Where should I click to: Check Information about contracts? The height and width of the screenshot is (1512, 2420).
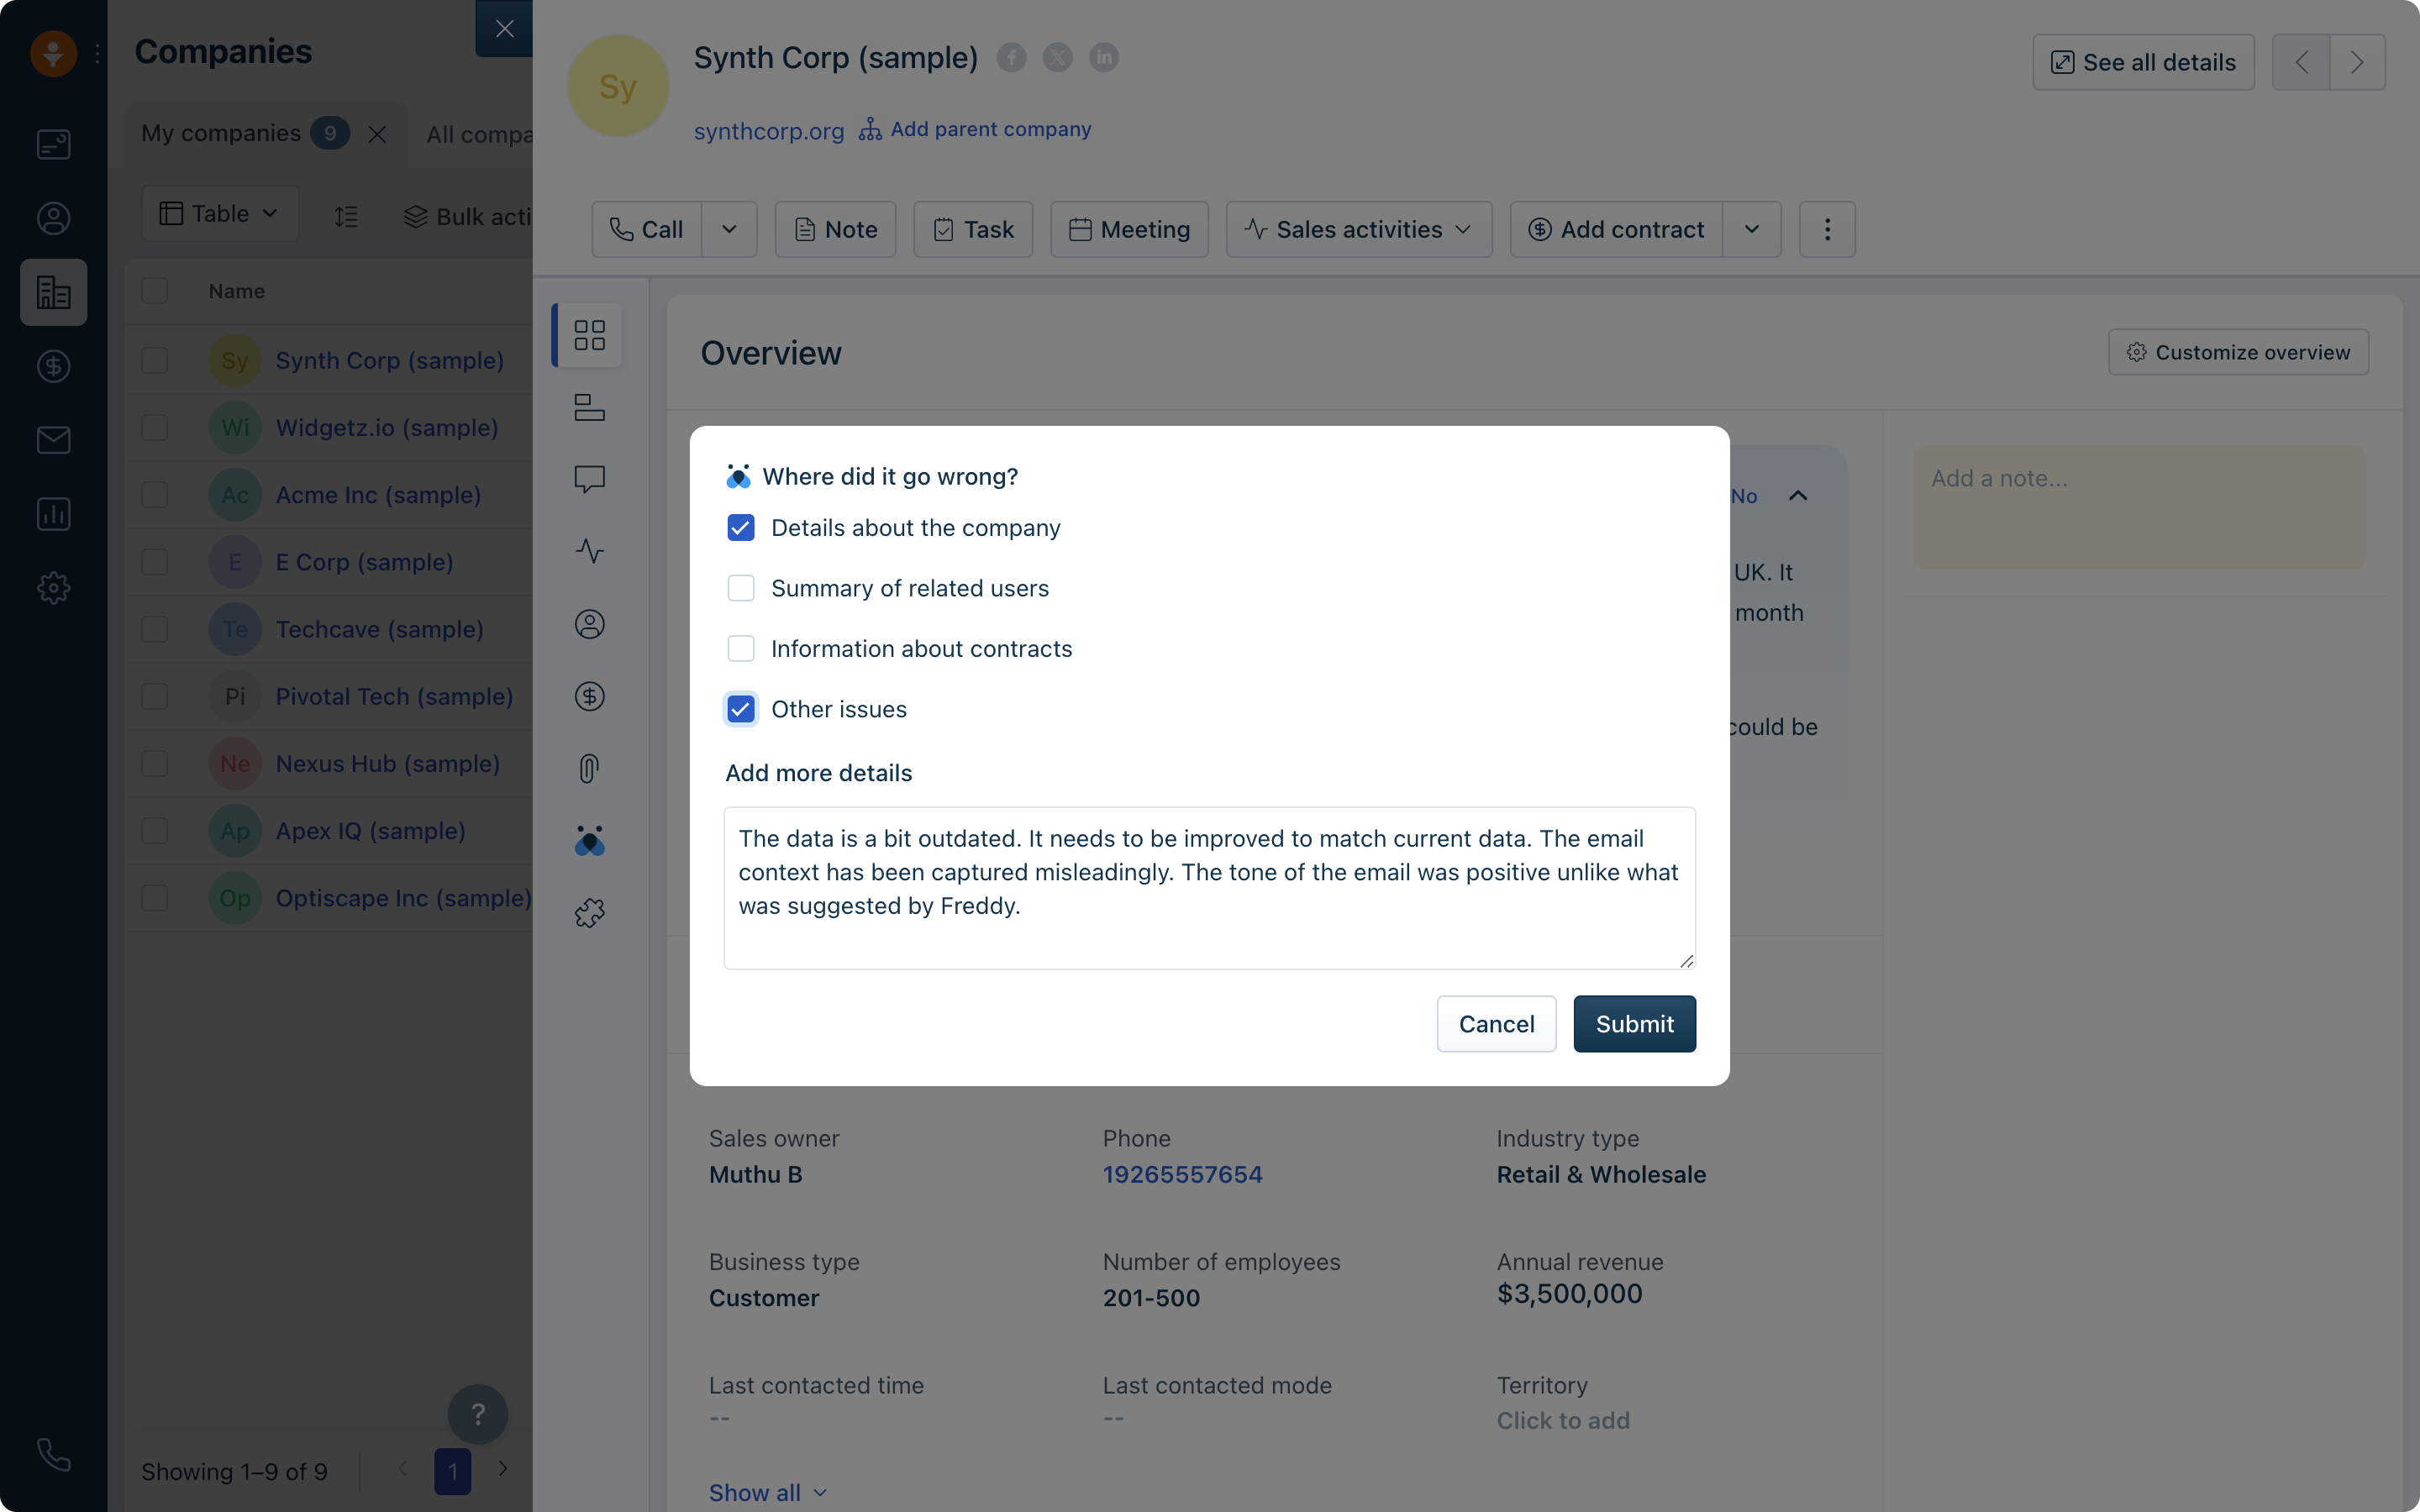[741, 649]
